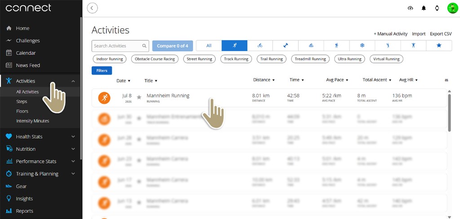Collapse the Activities sidebar section
Image resolution: width=460 pixels, height=219 pixels.
(x=73, y=81)
